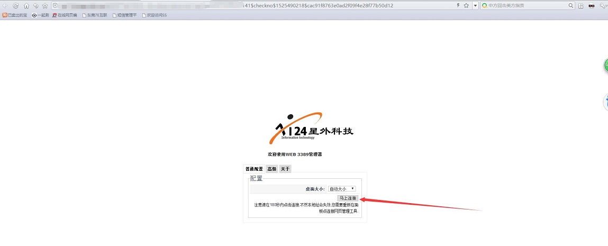Click the 星外科技 logo image
Image resolution: width=608 pixels, height=246 pixels.
click(311, 128)
